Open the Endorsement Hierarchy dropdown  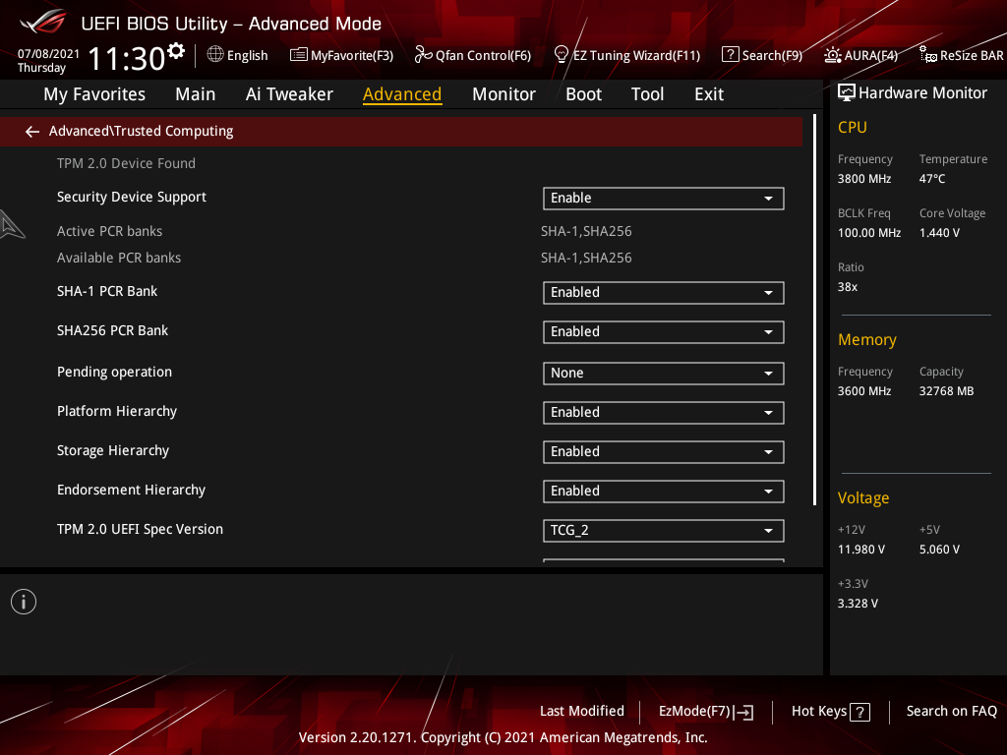[664, 492]
